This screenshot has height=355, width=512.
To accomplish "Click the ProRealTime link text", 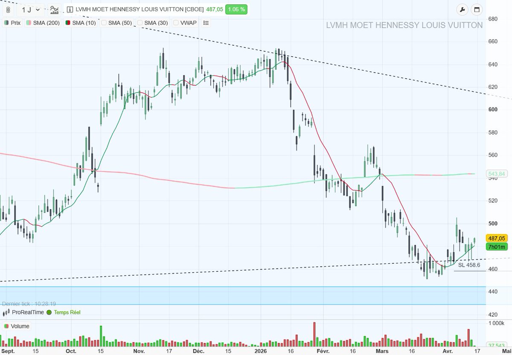I will [x=28, y=312].
